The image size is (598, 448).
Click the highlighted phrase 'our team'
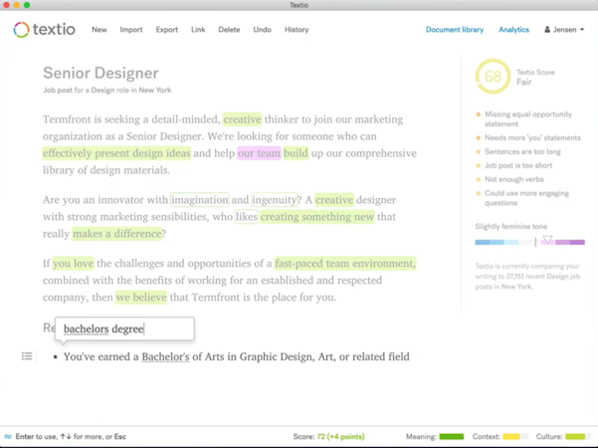point(259,153)
